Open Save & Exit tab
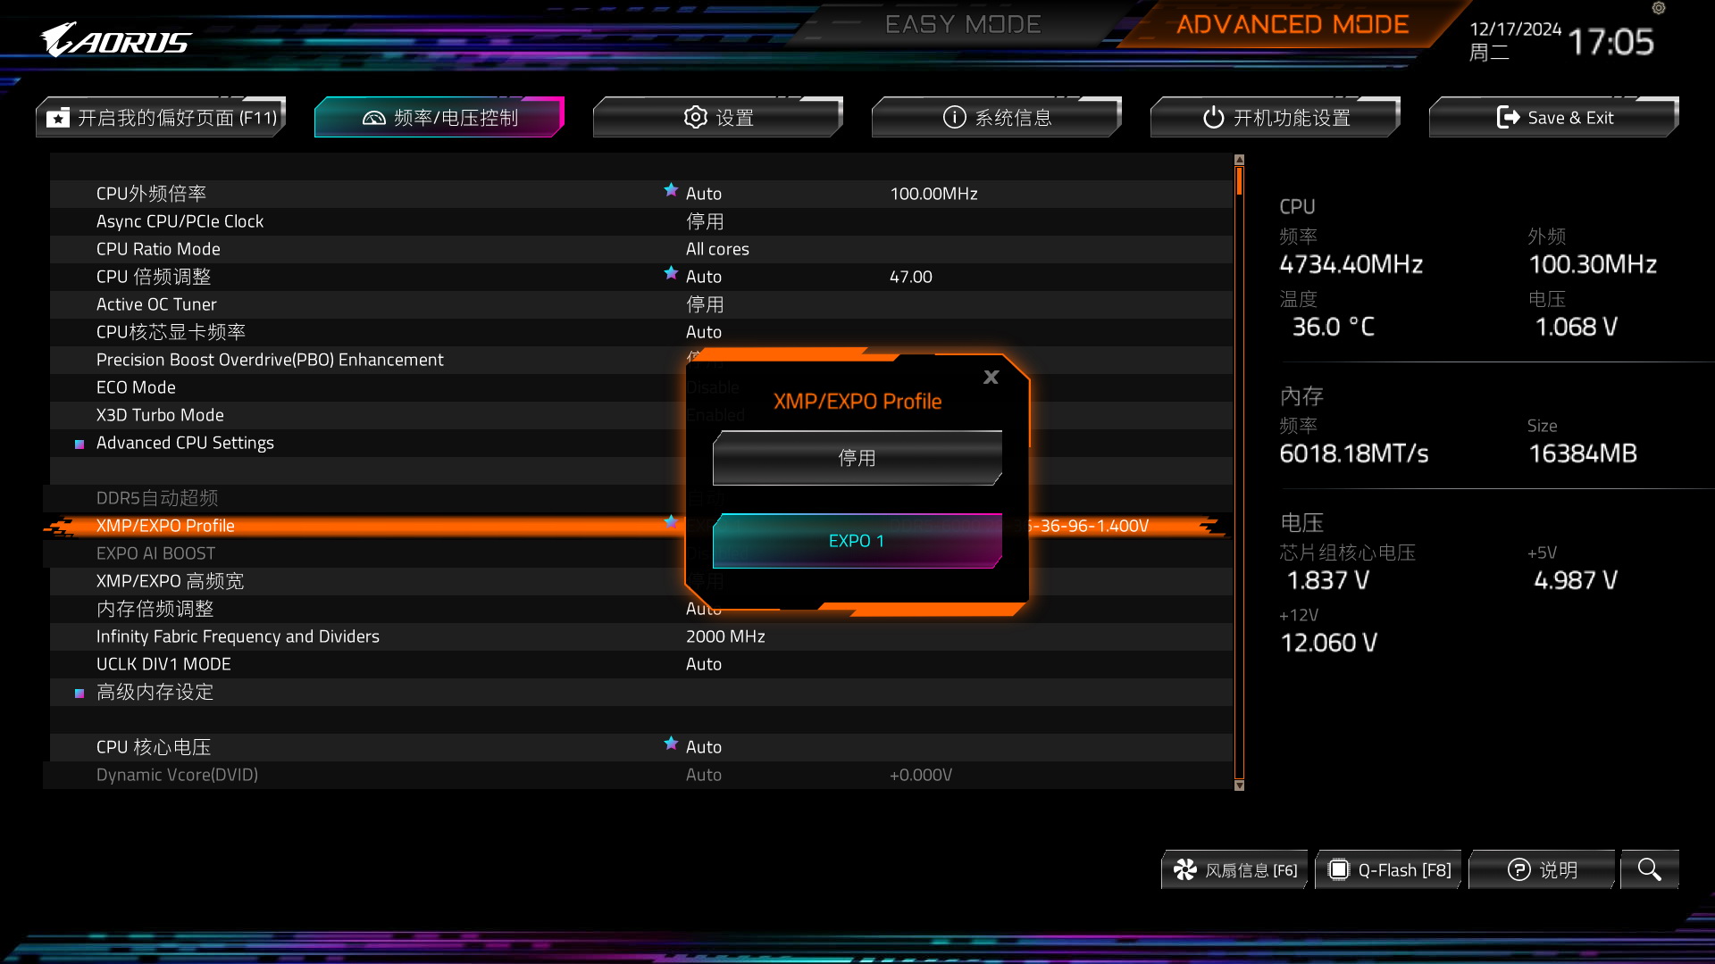The width and height of the screenshot is (1715, 964). point(1554,117)
